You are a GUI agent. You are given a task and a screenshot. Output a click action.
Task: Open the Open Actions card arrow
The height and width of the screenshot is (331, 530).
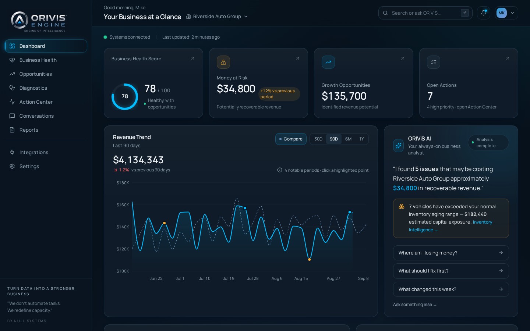508,58
